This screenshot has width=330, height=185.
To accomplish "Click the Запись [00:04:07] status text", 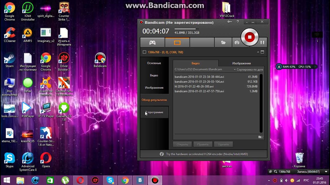I will point(308,172).
